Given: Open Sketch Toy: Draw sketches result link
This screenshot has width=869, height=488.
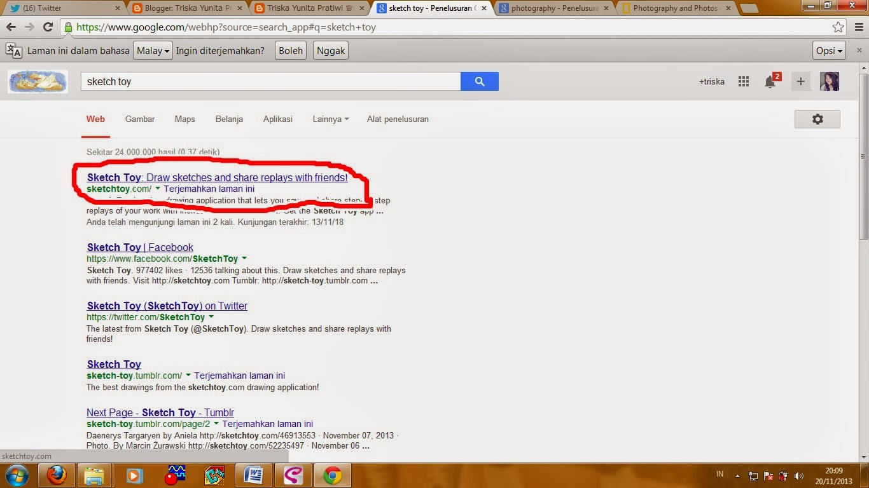Looking at the screenshot, I should 217,178.
